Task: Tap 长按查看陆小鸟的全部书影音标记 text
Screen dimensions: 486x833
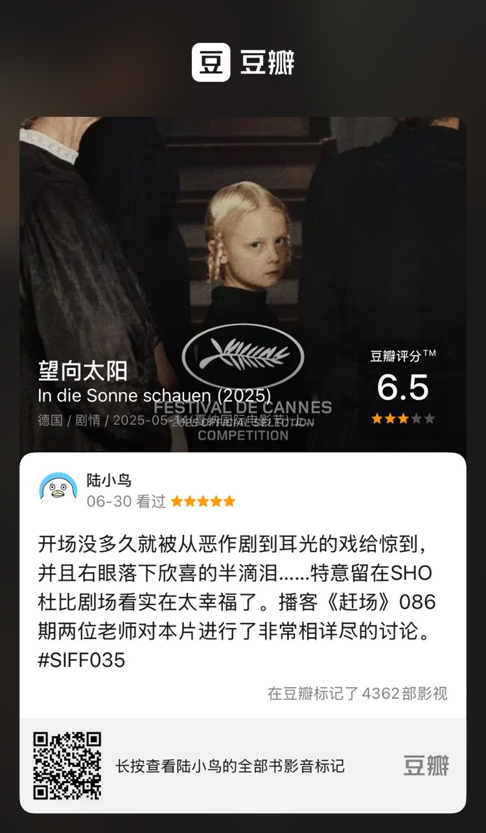Action: 230,766
